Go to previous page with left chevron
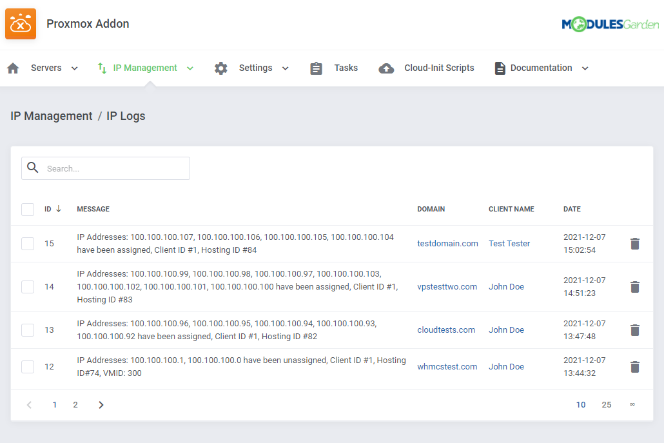The width and height of the screenshot is (664, 443). 29,405
